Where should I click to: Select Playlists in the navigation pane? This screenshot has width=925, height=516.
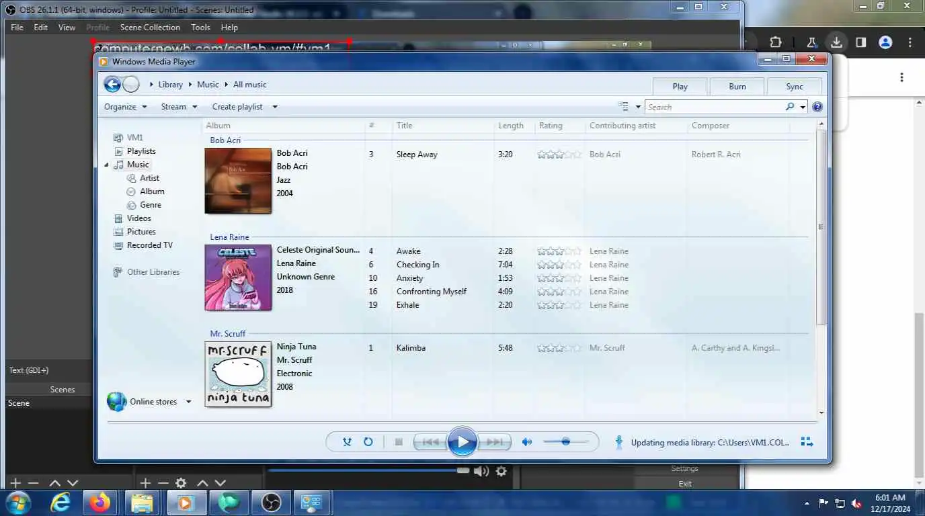141,151
